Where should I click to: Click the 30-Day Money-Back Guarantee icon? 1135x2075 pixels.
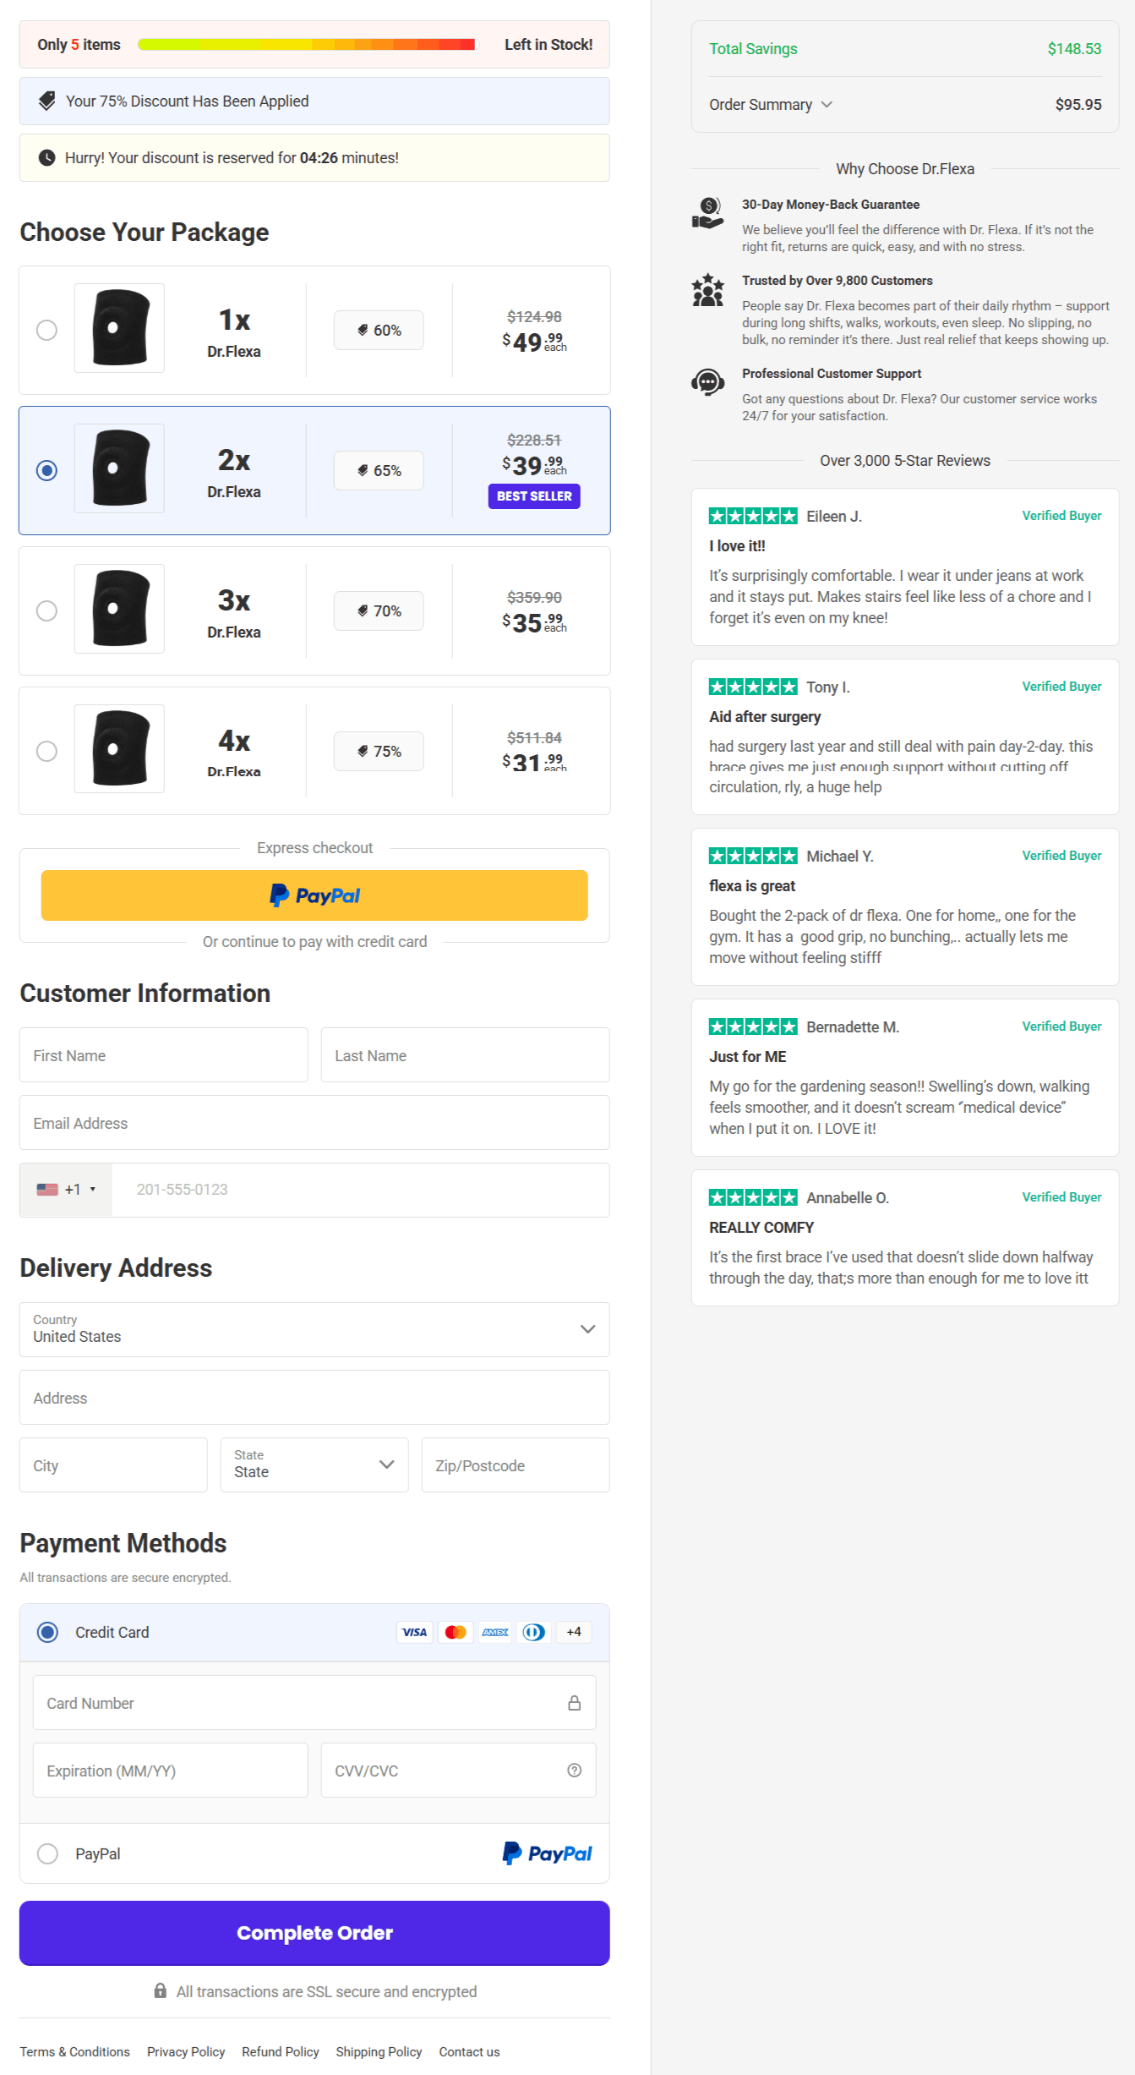[x=708, y=212]
